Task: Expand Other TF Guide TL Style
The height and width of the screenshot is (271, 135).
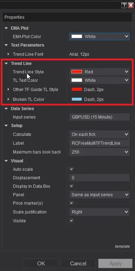Action: [x=8, y=90]
